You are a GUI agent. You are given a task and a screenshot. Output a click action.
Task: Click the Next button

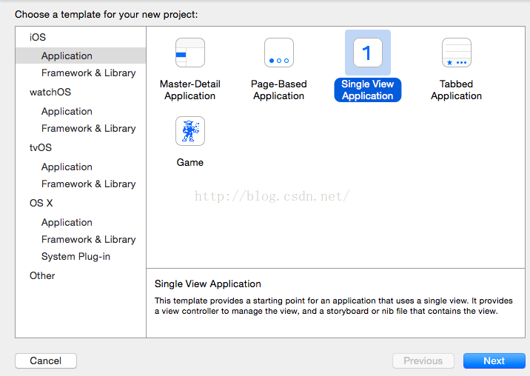pyautogui.click(x=494, y=360)
